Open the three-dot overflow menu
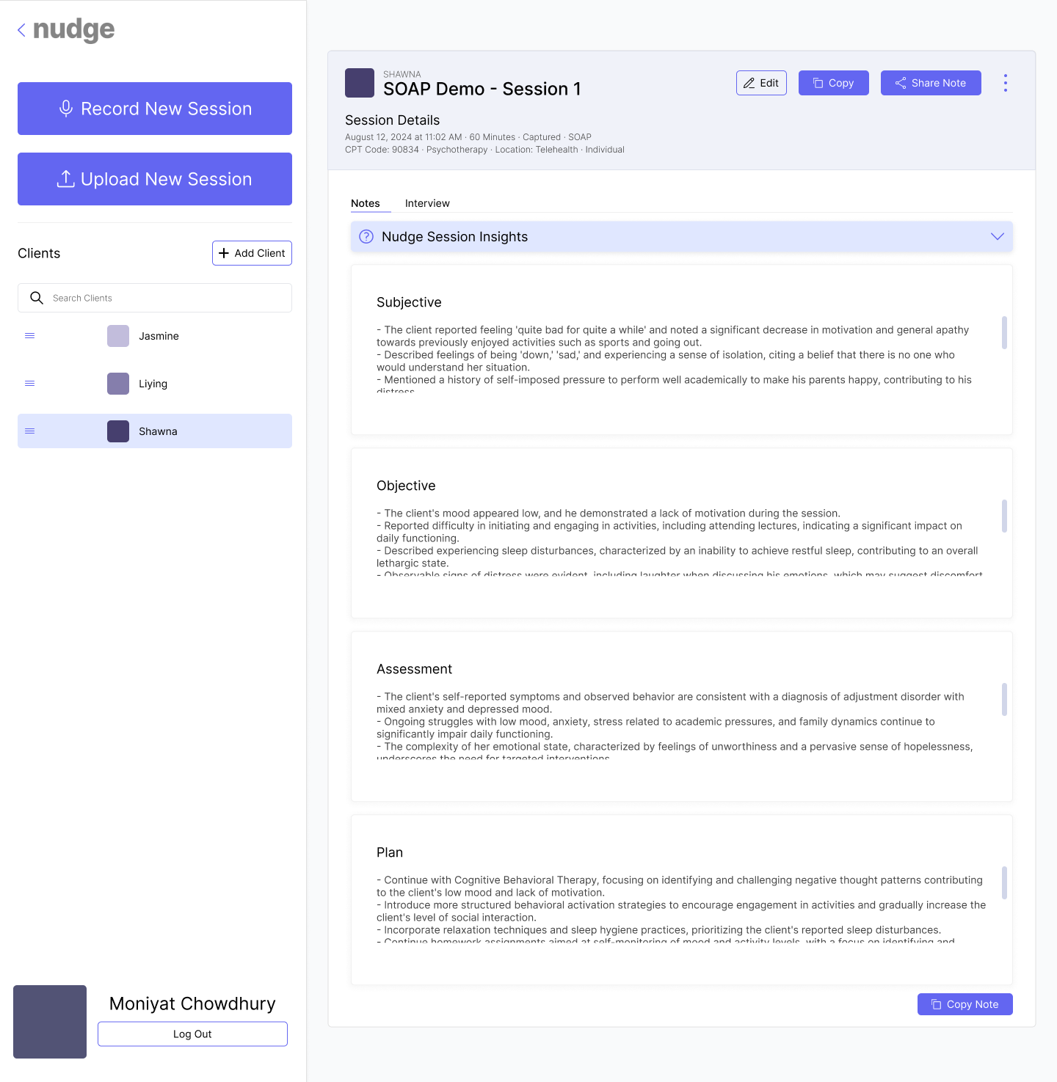 coord(1005,83)
